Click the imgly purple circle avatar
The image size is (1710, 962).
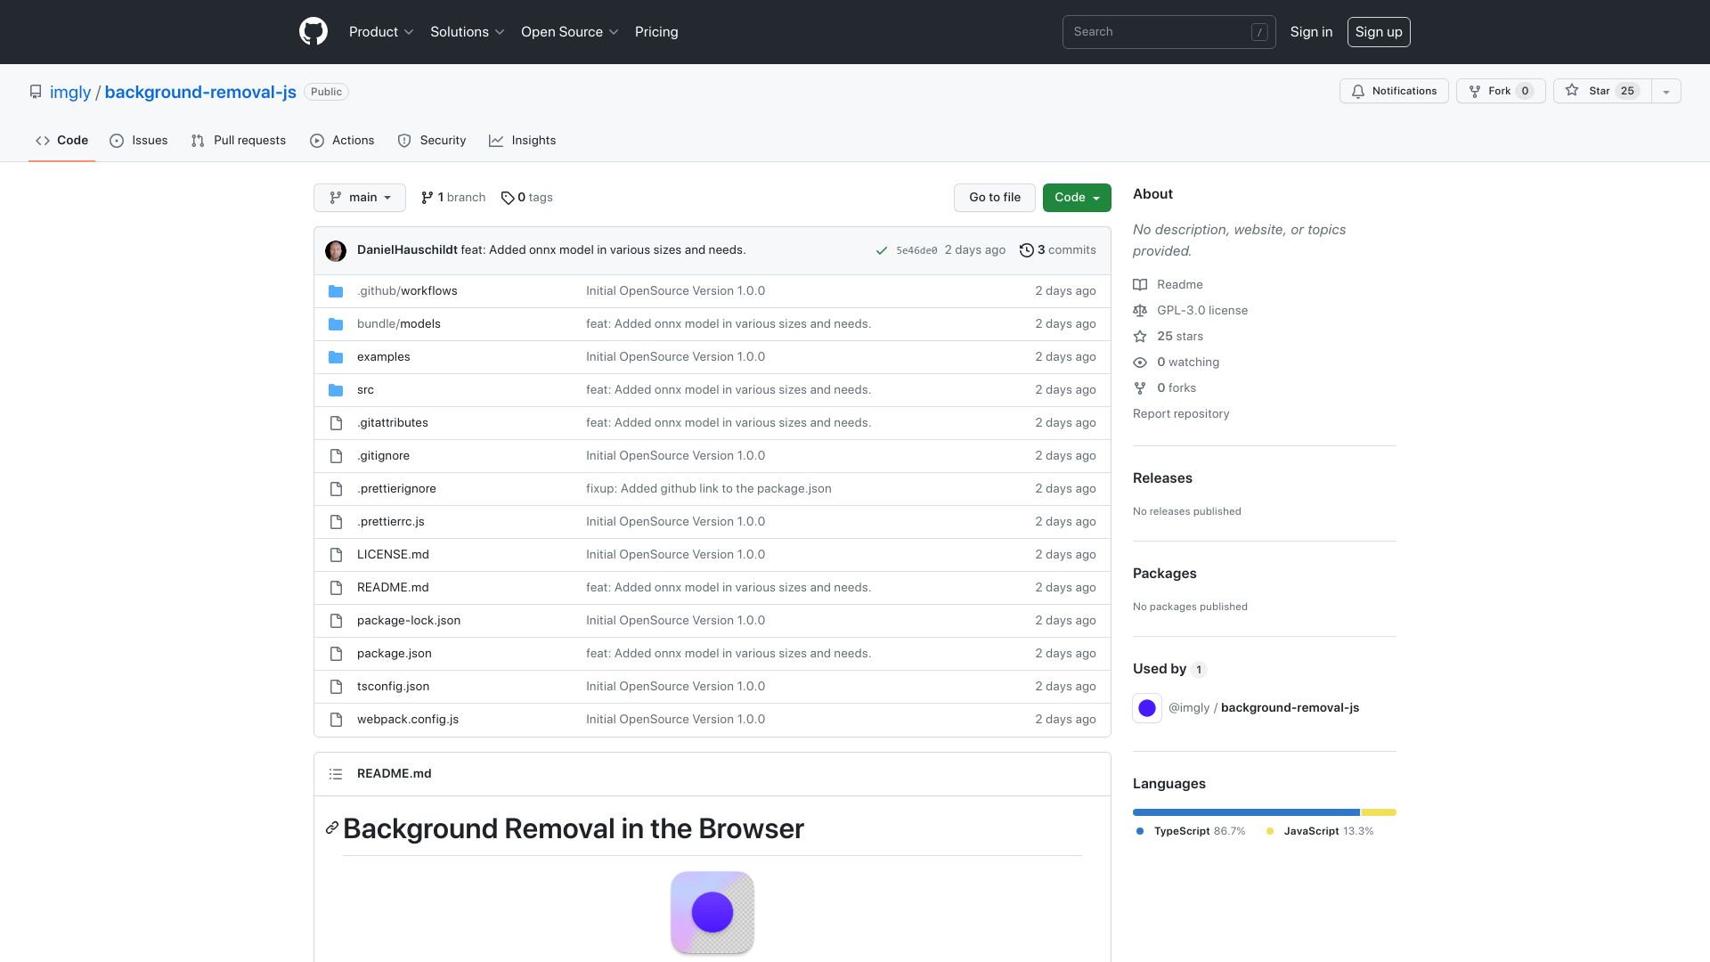click(1147, 708)
